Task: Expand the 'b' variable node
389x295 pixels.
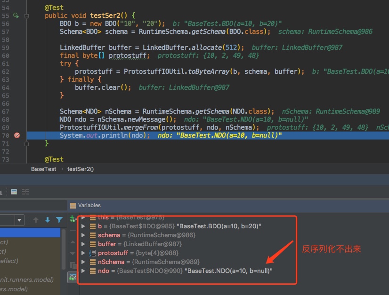Action: click(x=83, y=226)
